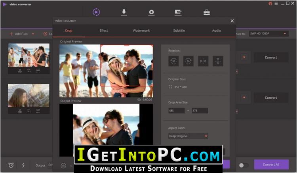Open the Convert section icon in top toolbar
This screenshot has height=173, width=297.
[96, 12]
